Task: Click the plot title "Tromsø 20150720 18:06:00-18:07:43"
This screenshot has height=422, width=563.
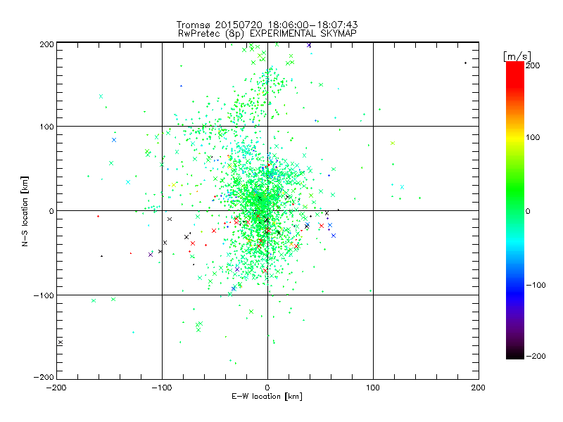Action: click(x=267, y=25)
